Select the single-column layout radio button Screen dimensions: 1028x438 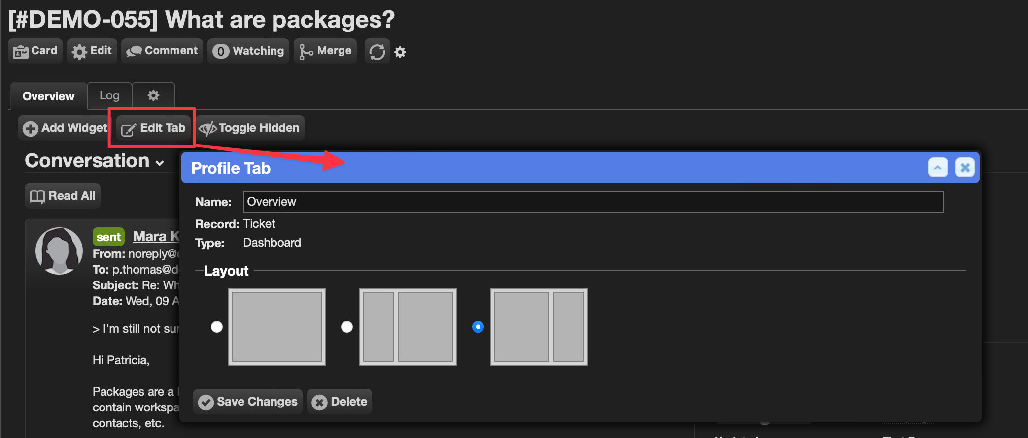pos(217,327)
